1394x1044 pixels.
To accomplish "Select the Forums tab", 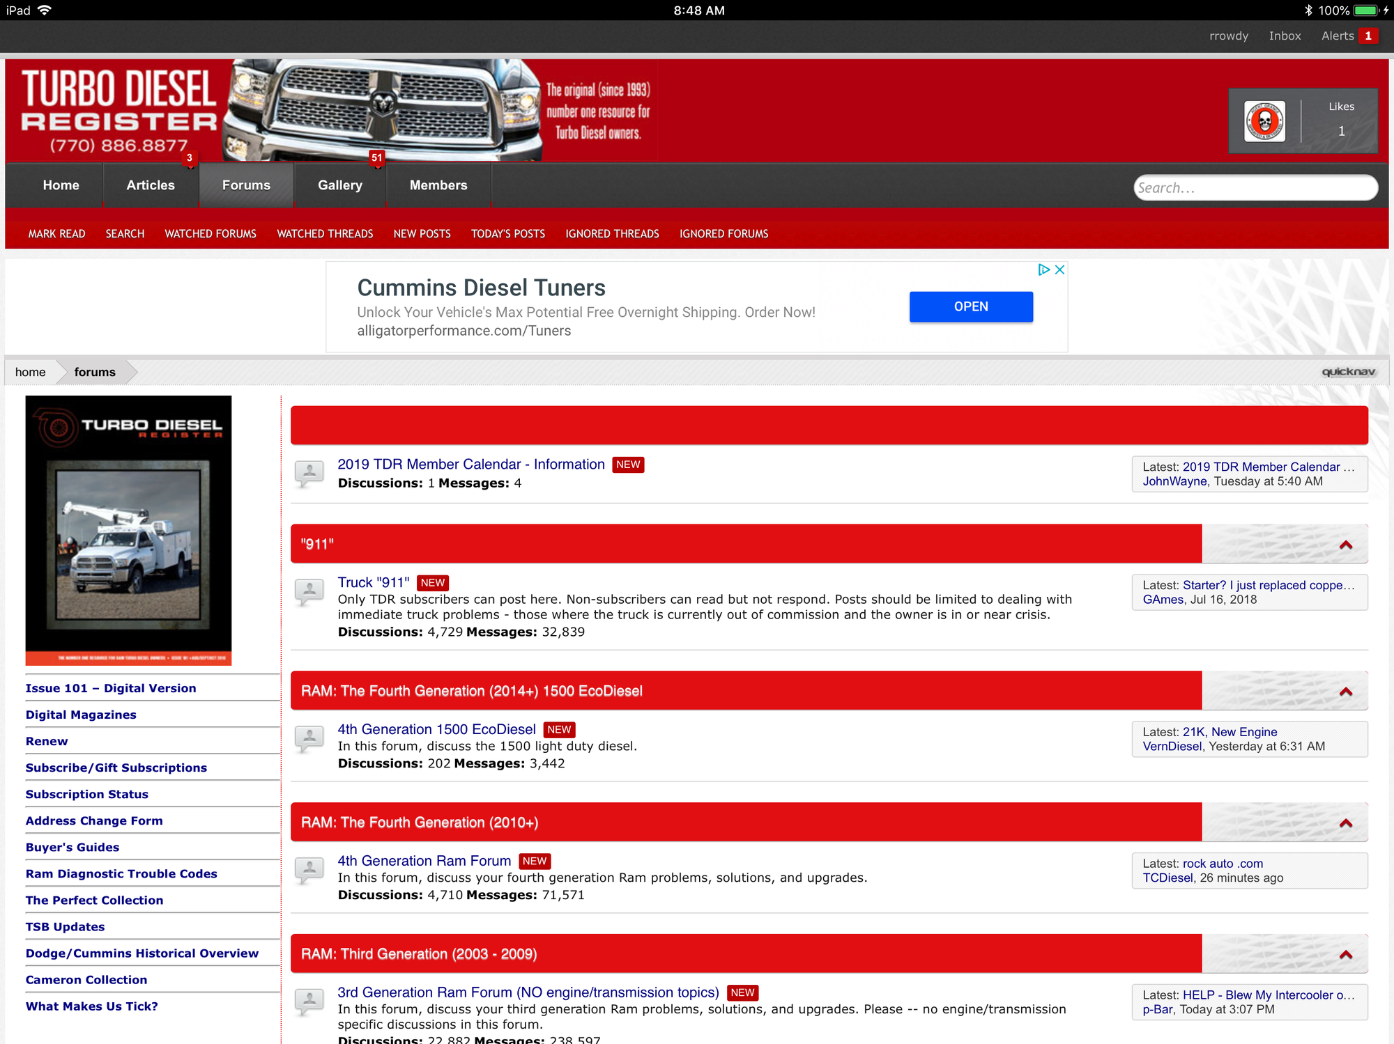I will [246, 185].
